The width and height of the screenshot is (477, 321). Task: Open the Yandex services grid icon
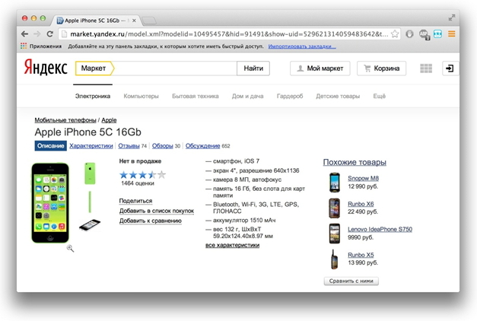(425, 68)
